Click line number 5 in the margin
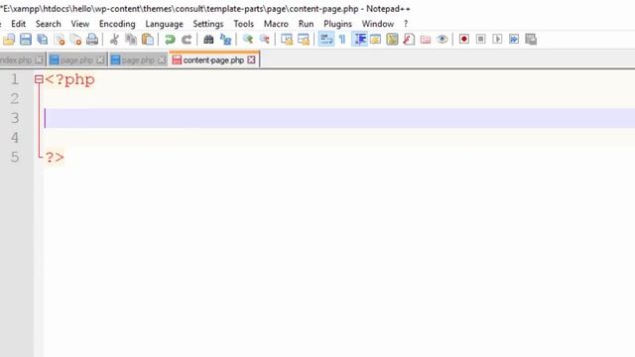 [15, 157]
